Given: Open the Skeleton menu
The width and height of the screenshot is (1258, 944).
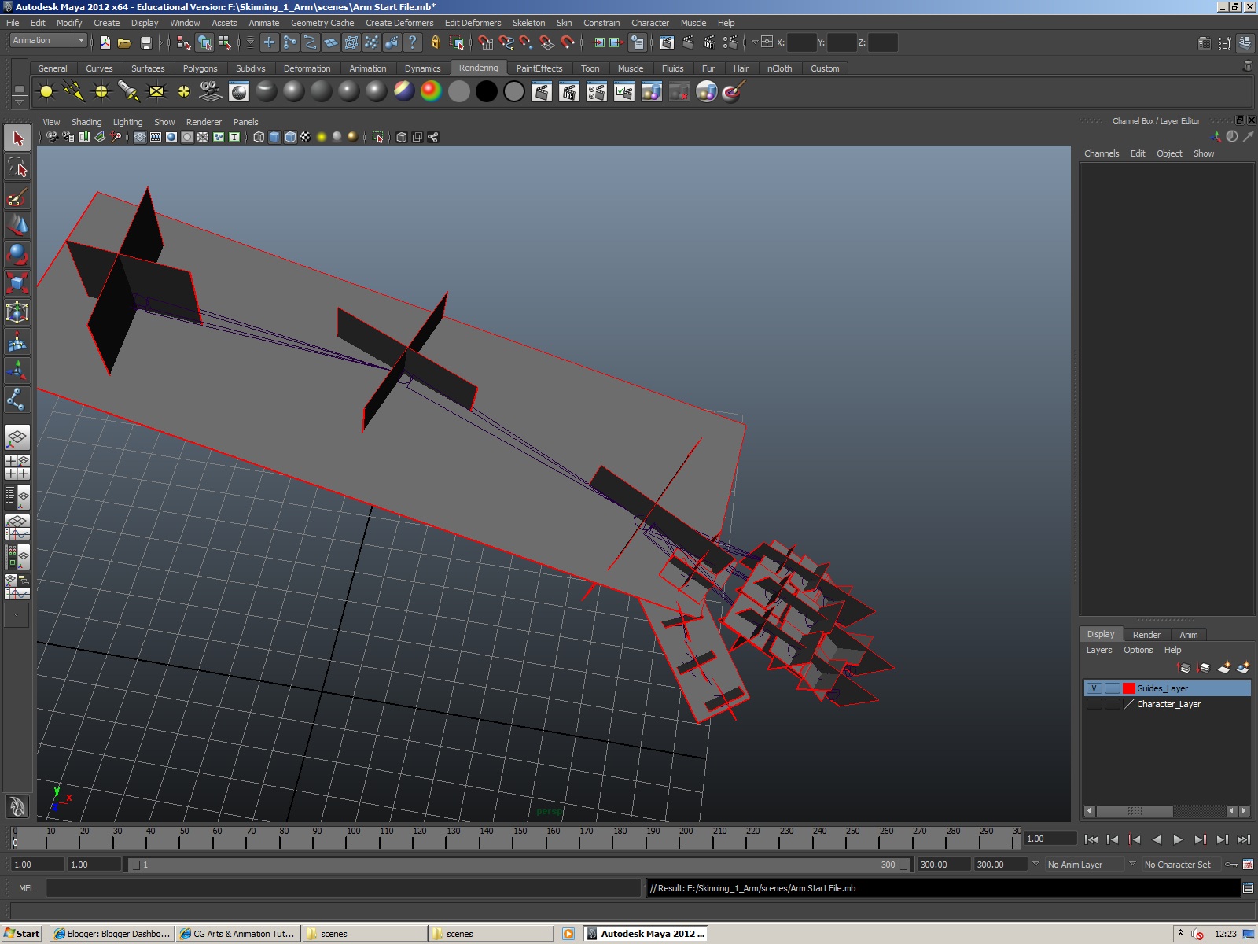Looking at the screenshot, I should pyautogui.click(x=528, y=23).
